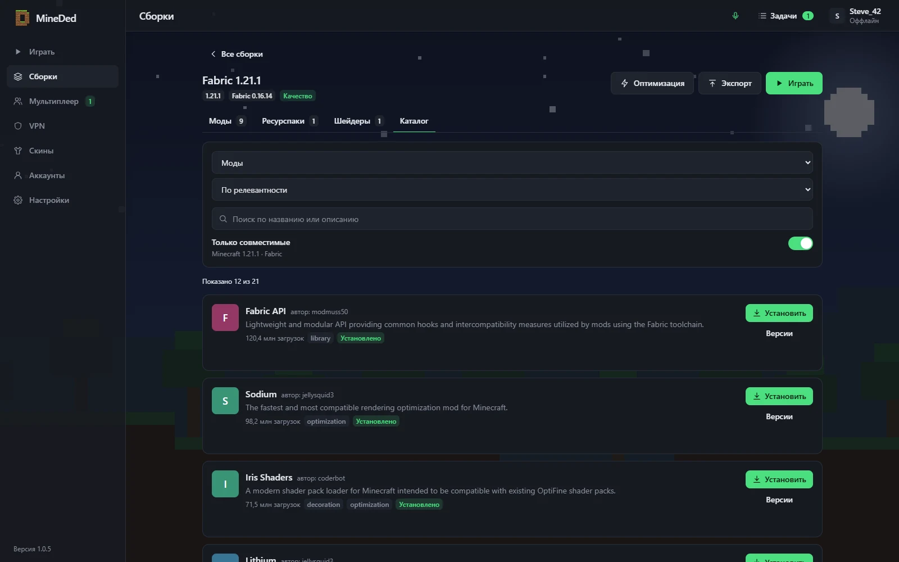This screenshot has height=562, width=899.
Task: Expand the Моды category dropdown
Action: [x=512, y=162]
